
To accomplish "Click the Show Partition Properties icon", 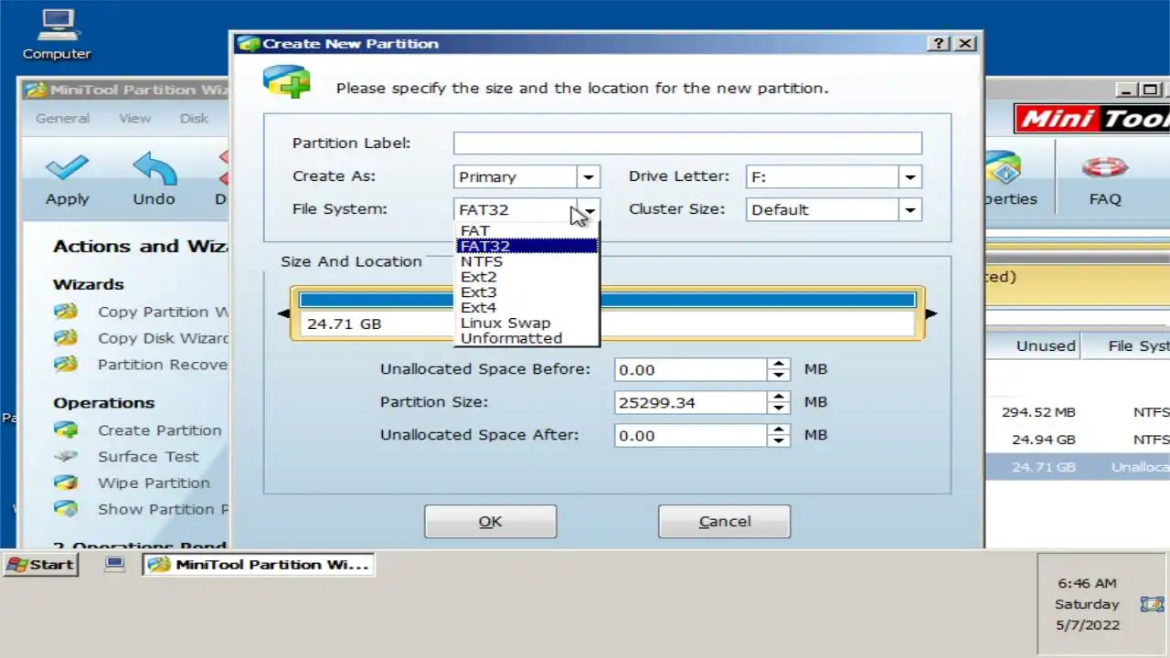I will pyautogui.click(x=65, y=509).
